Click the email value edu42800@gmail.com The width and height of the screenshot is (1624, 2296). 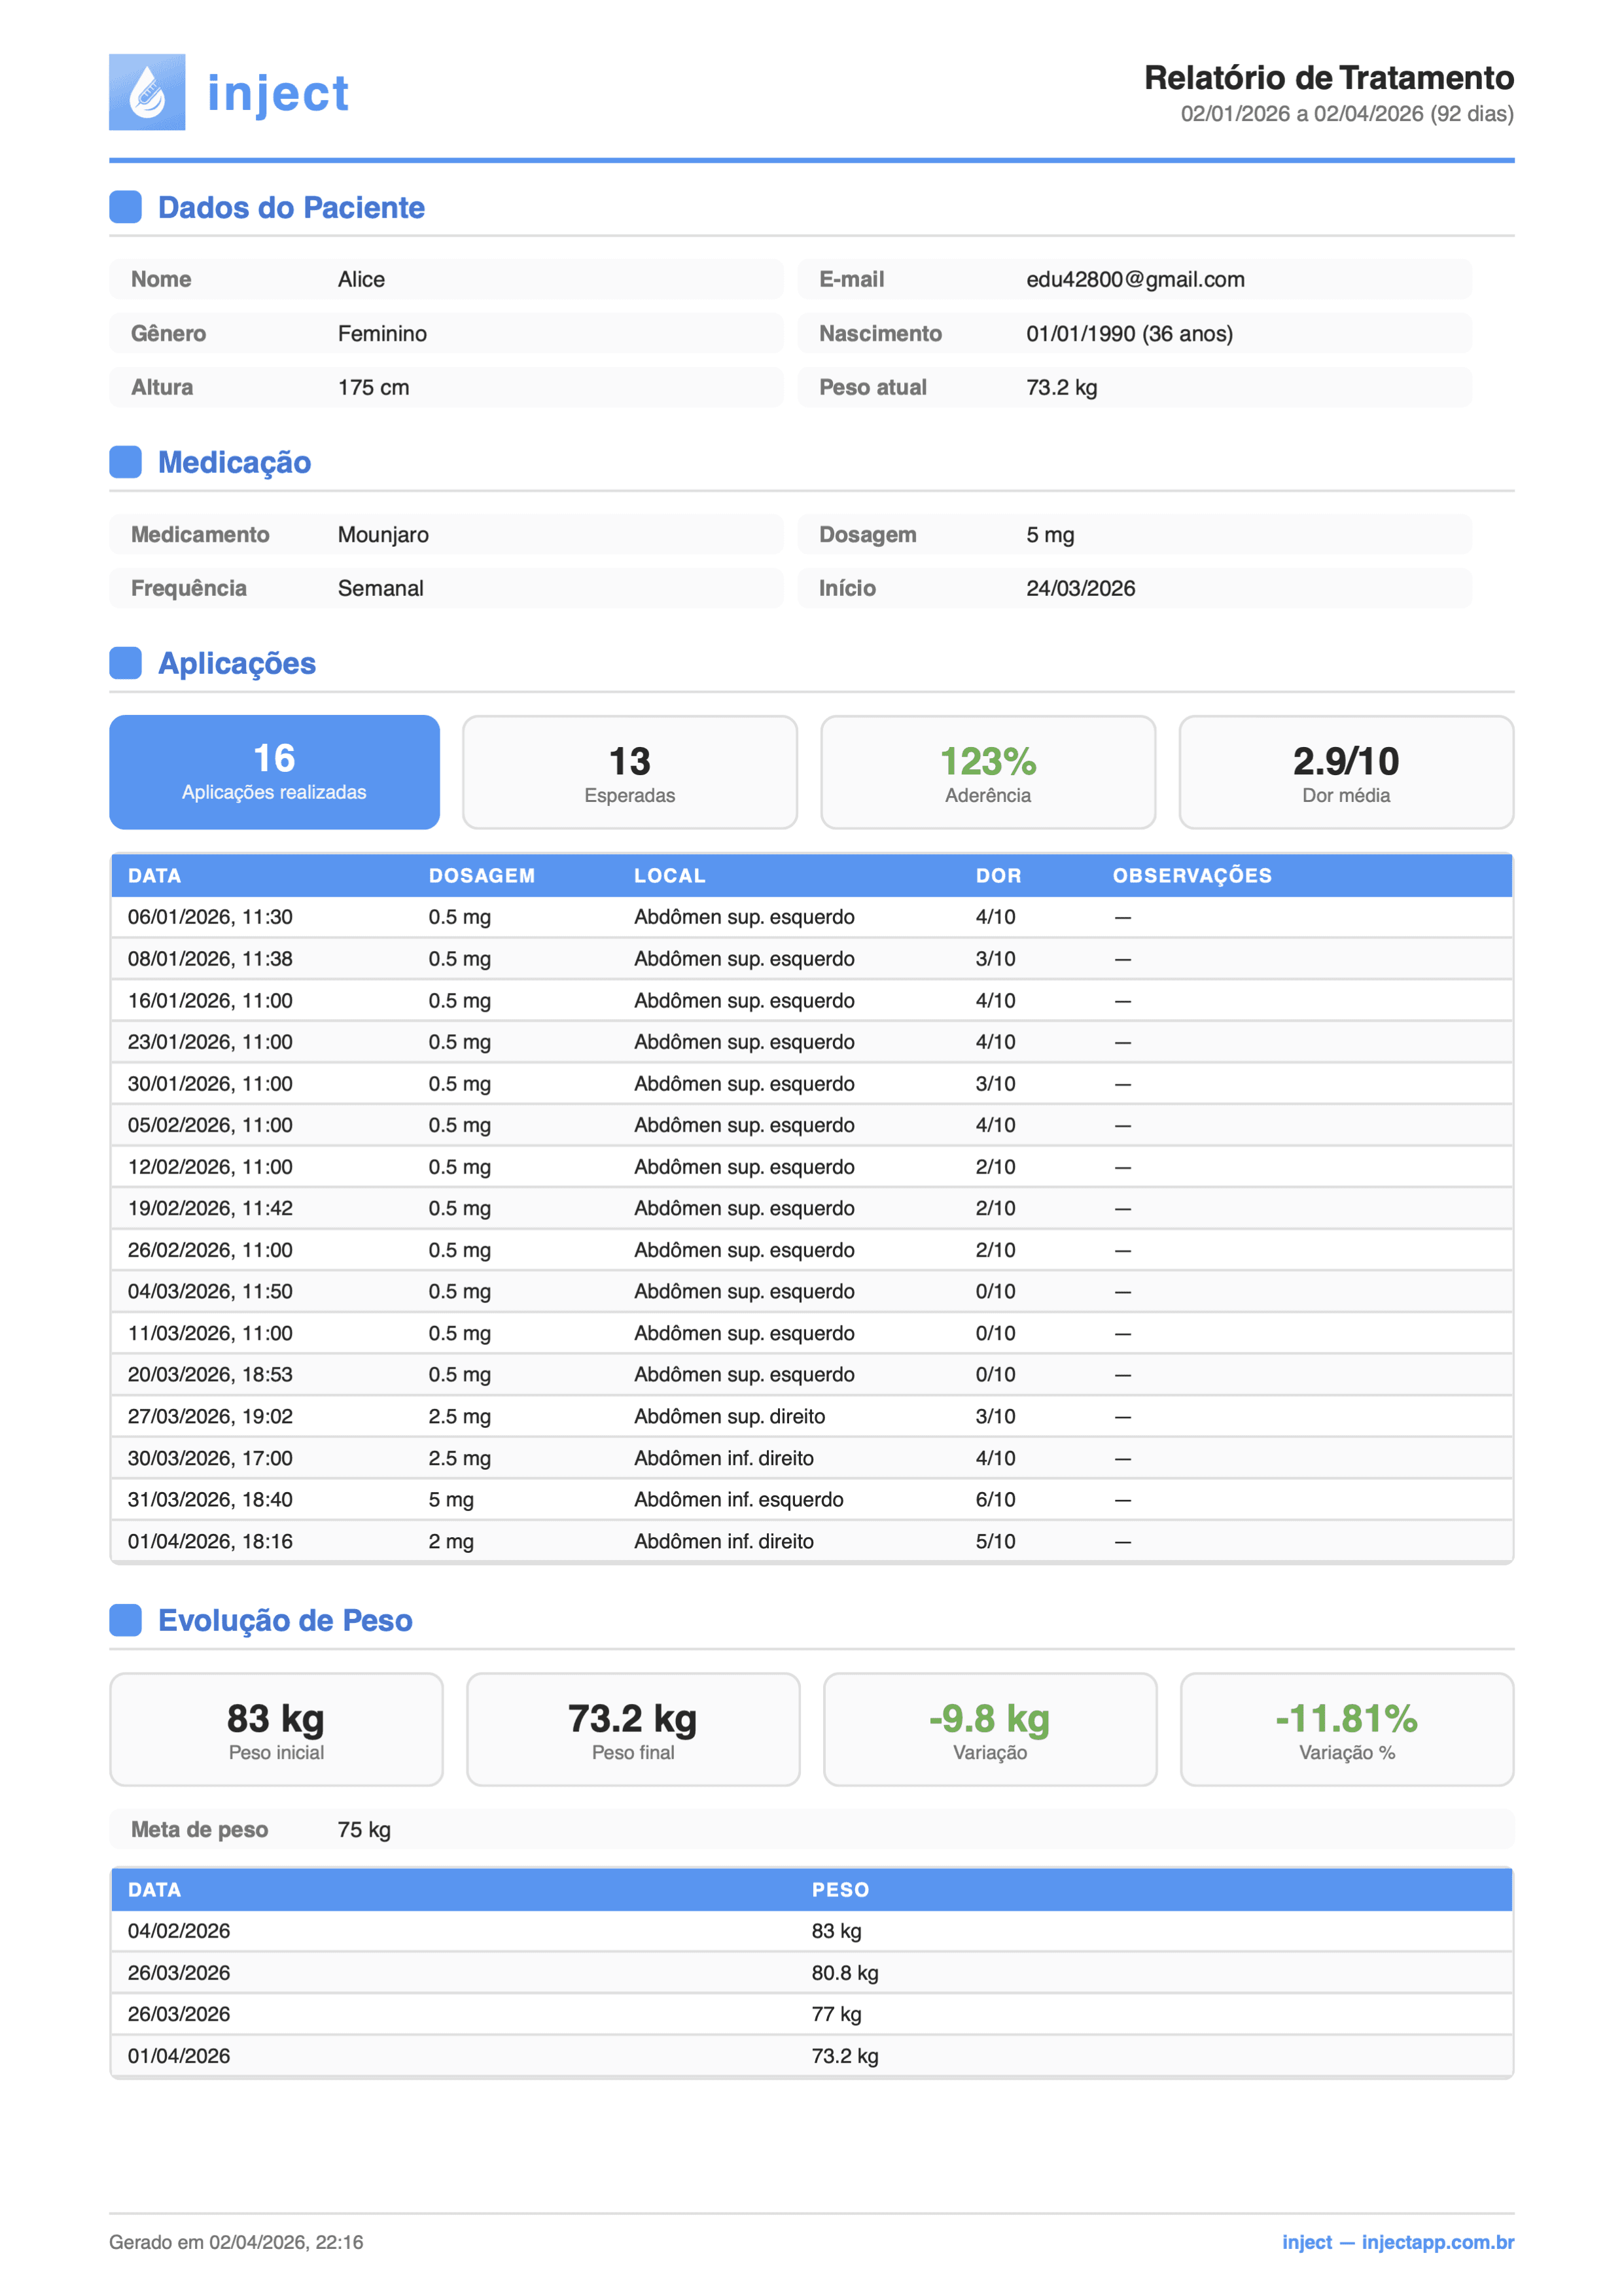pyautogui.click(x=1135, y=280)
